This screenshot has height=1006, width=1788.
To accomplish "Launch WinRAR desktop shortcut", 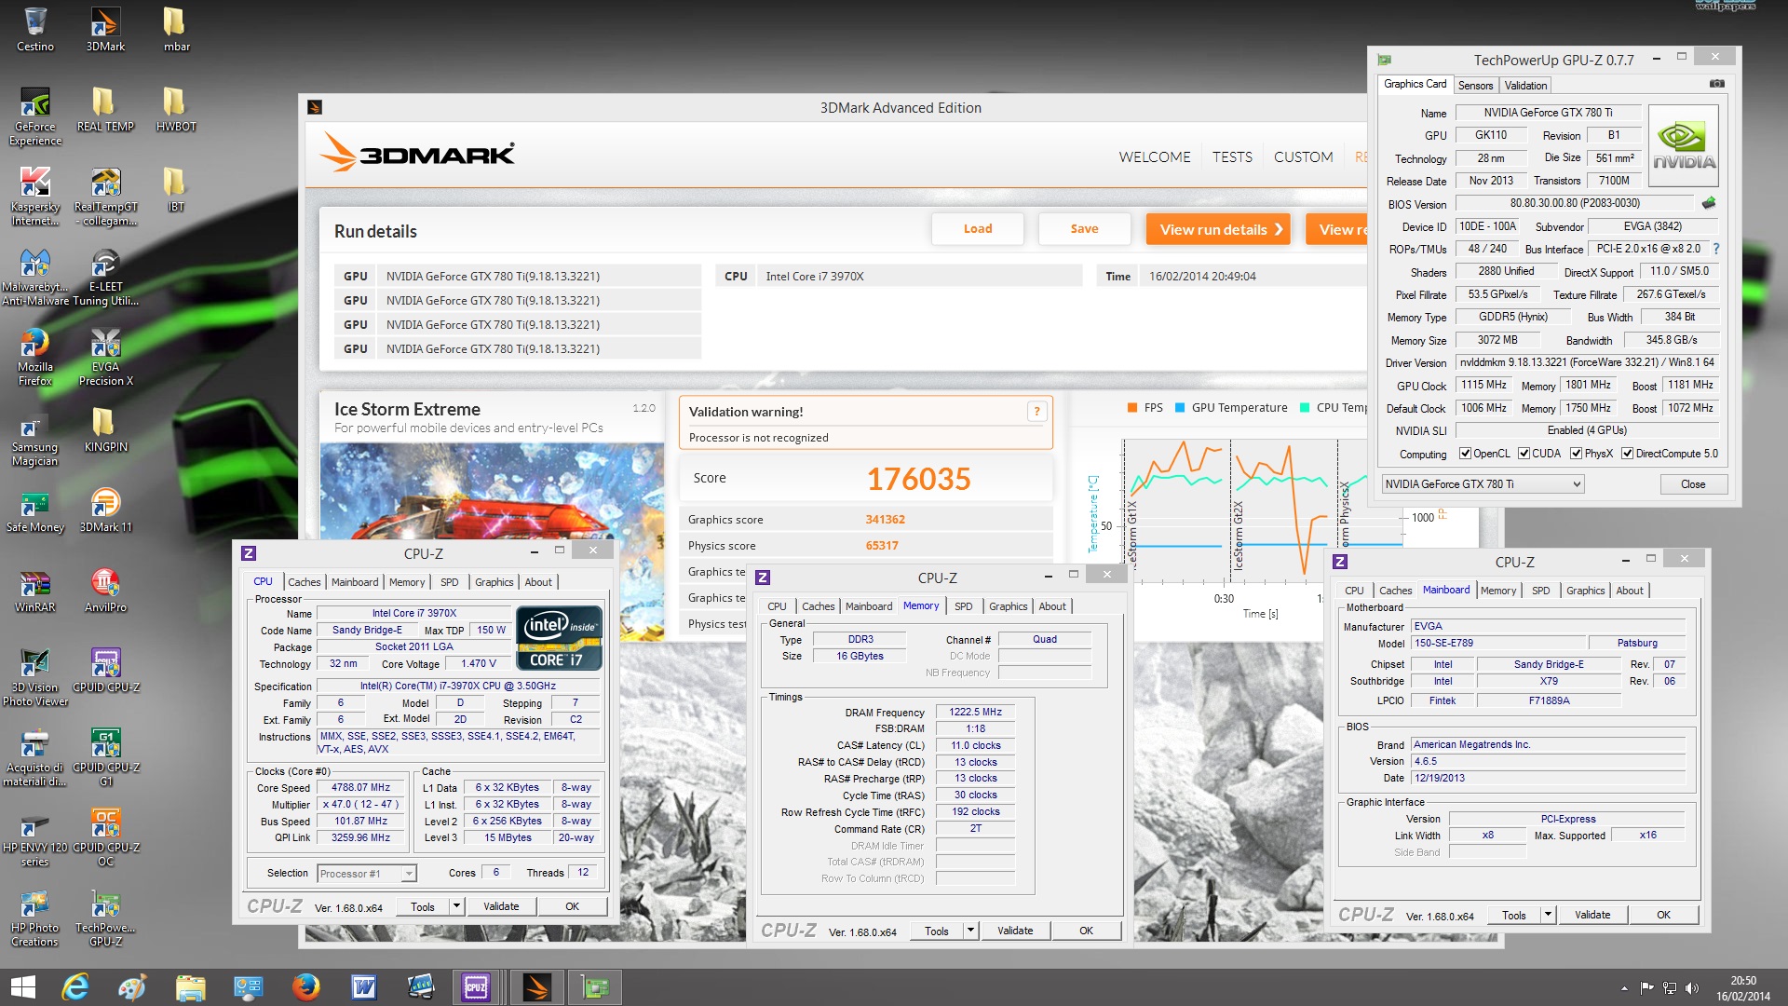I will 35,591.
